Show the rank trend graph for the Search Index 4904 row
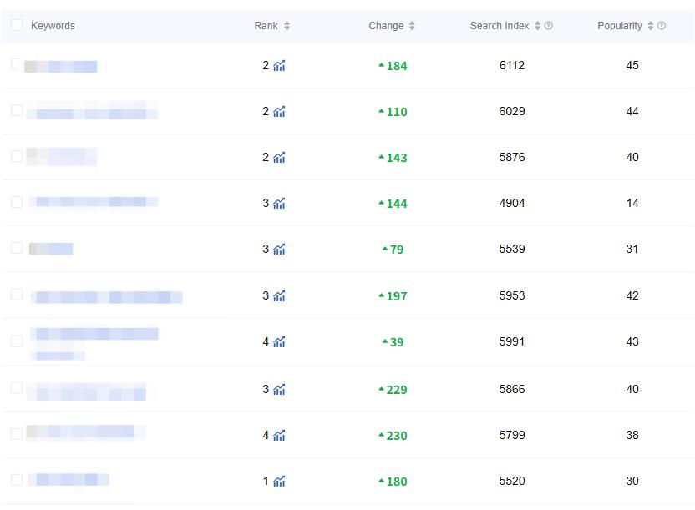Screen dimensions: 695x510 279,204
